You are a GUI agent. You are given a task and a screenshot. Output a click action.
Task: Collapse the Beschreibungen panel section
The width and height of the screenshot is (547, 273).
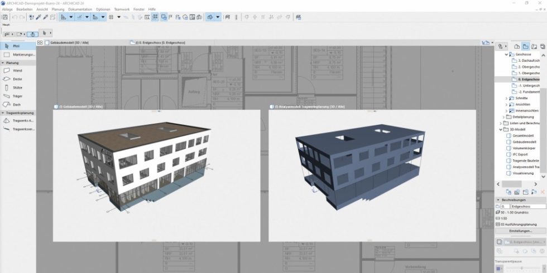[498, 199]
